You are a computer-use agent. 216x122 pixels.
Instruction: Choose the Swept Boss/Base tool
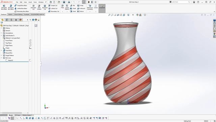21,5
